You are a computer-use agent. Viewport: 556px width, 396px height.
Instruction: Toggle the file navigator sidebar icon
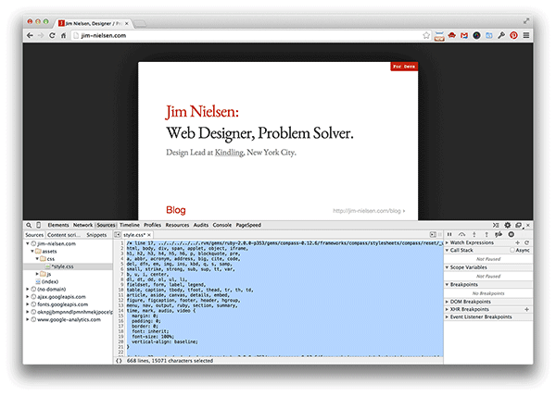118,235
